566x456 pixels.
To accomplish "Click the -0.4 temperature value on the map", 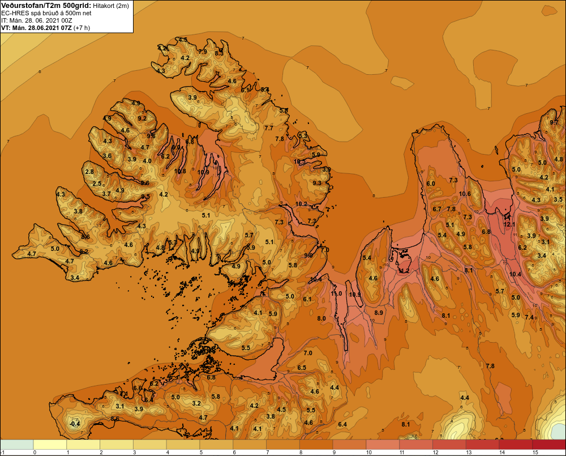I will tap(74, 424).
